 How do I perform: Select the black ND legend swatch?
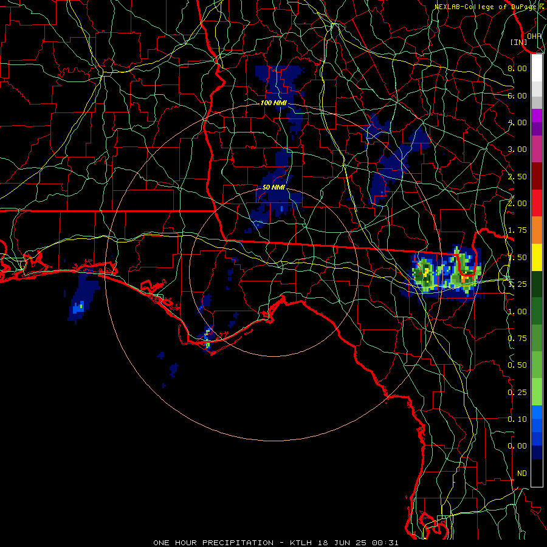[x=537, y=473]
